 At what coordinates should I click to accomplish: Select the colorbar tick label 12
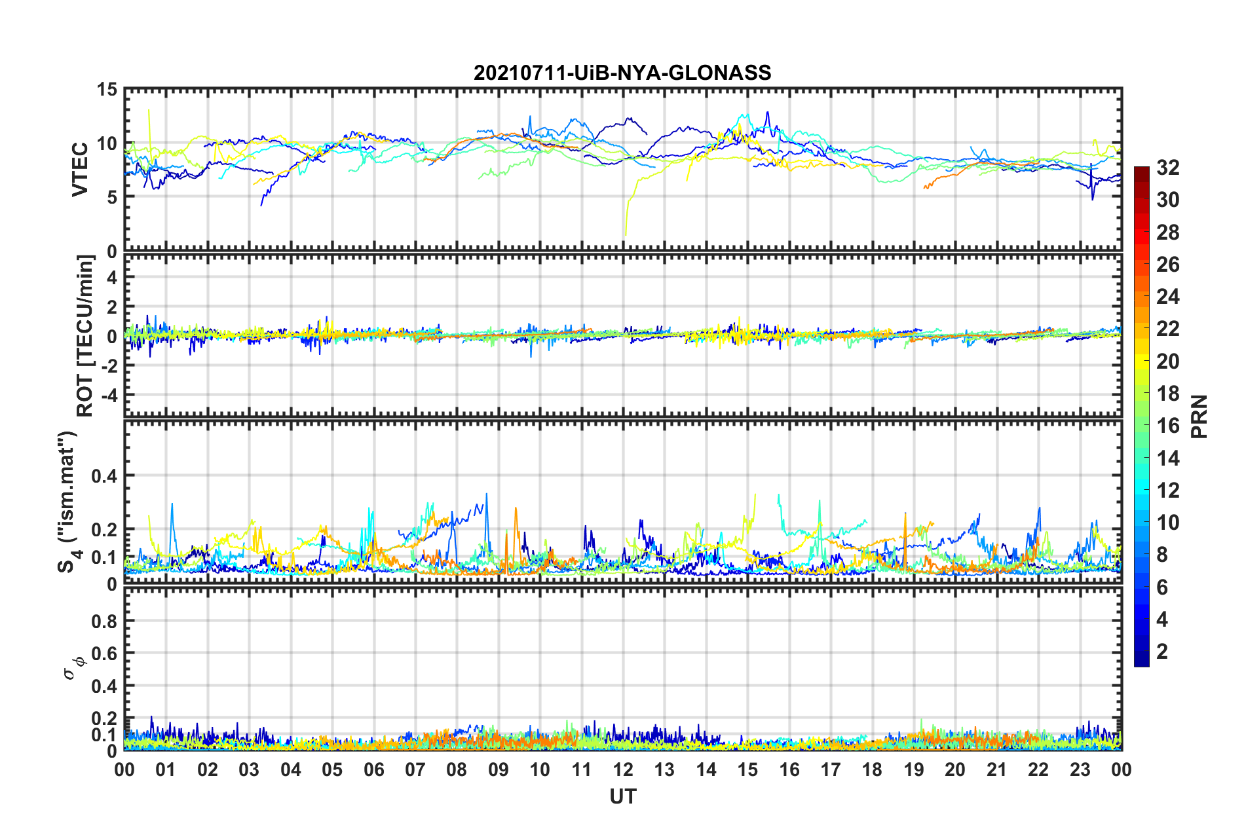1167,491
